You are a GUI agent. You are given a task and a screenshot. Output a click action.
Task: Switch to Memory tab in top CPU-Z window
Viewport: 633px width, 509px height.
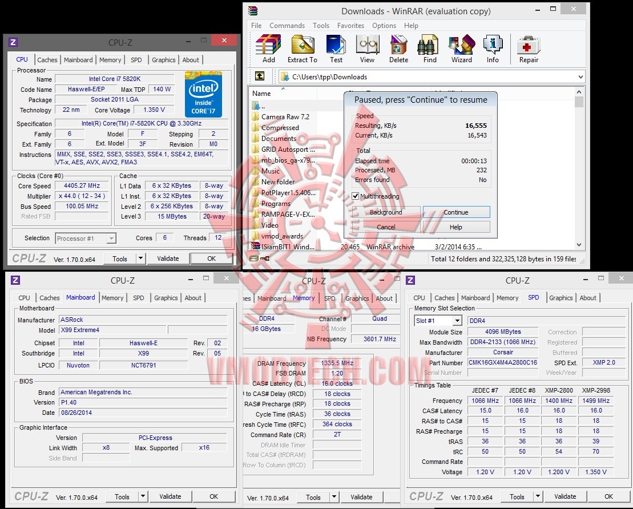point(110,60)
